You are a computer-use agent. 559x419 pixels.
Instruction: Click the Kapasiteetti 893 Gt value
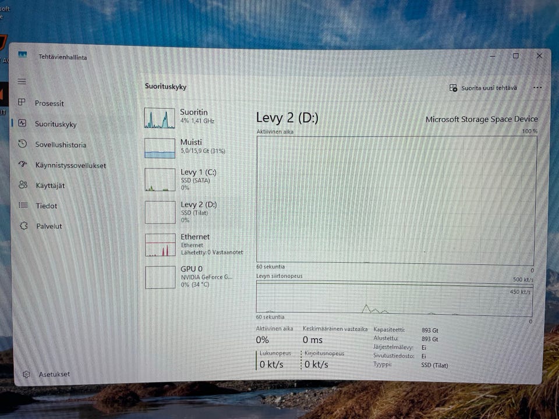tap(430, 331)
